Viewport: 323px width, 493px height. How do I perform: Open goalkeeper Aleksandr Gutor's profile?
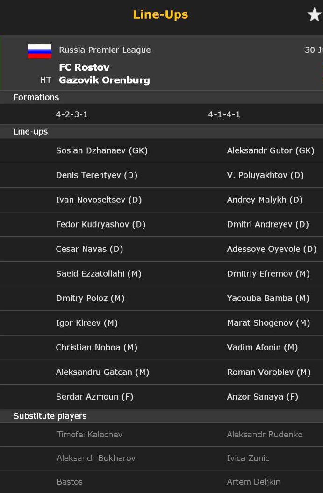click(270, 150)
